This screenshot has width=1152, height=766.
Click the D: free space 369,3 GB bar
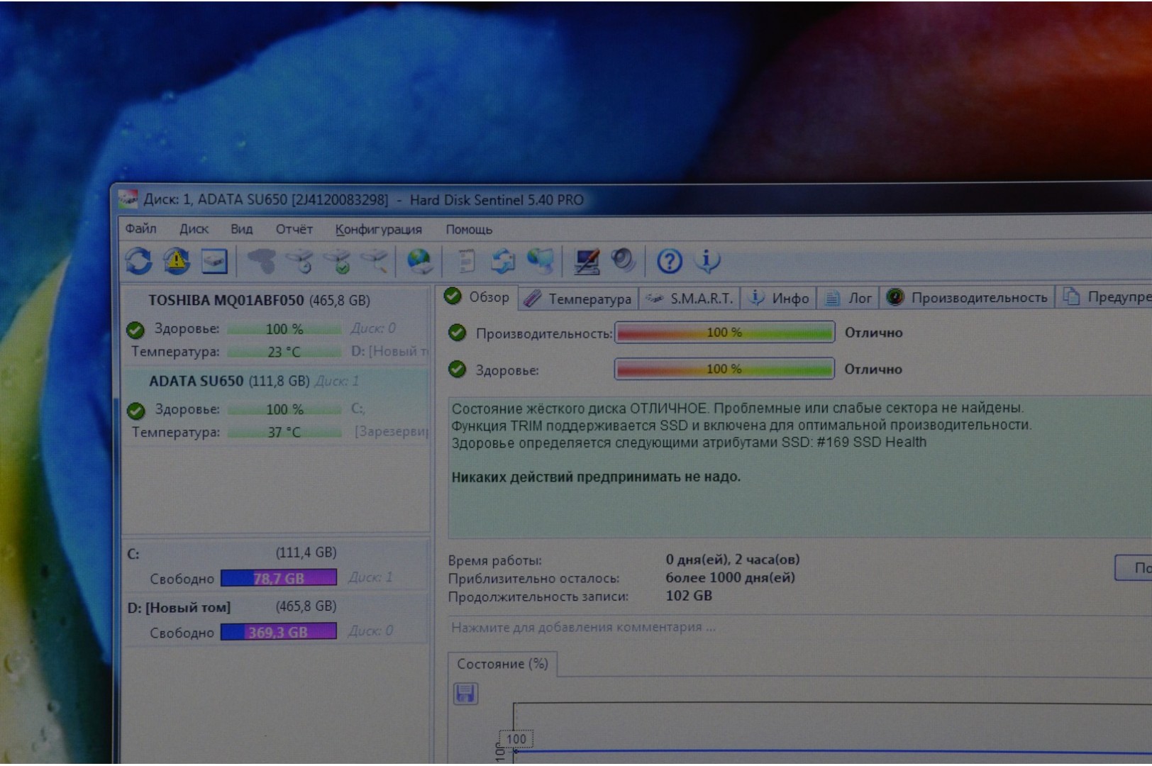coord(279,632)
